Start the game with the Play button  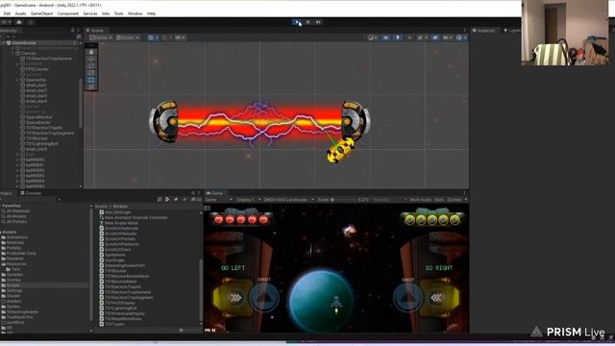(x=298, y=22)
